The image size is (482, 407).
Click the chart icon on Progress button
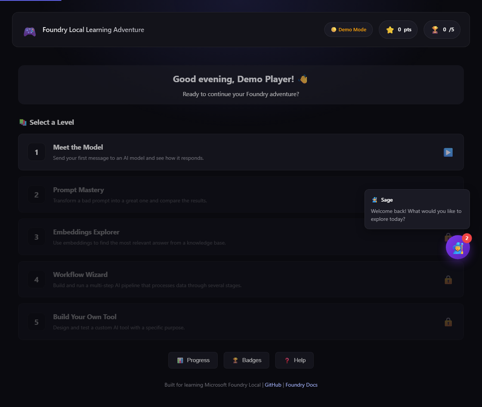[x=180, y=360]
